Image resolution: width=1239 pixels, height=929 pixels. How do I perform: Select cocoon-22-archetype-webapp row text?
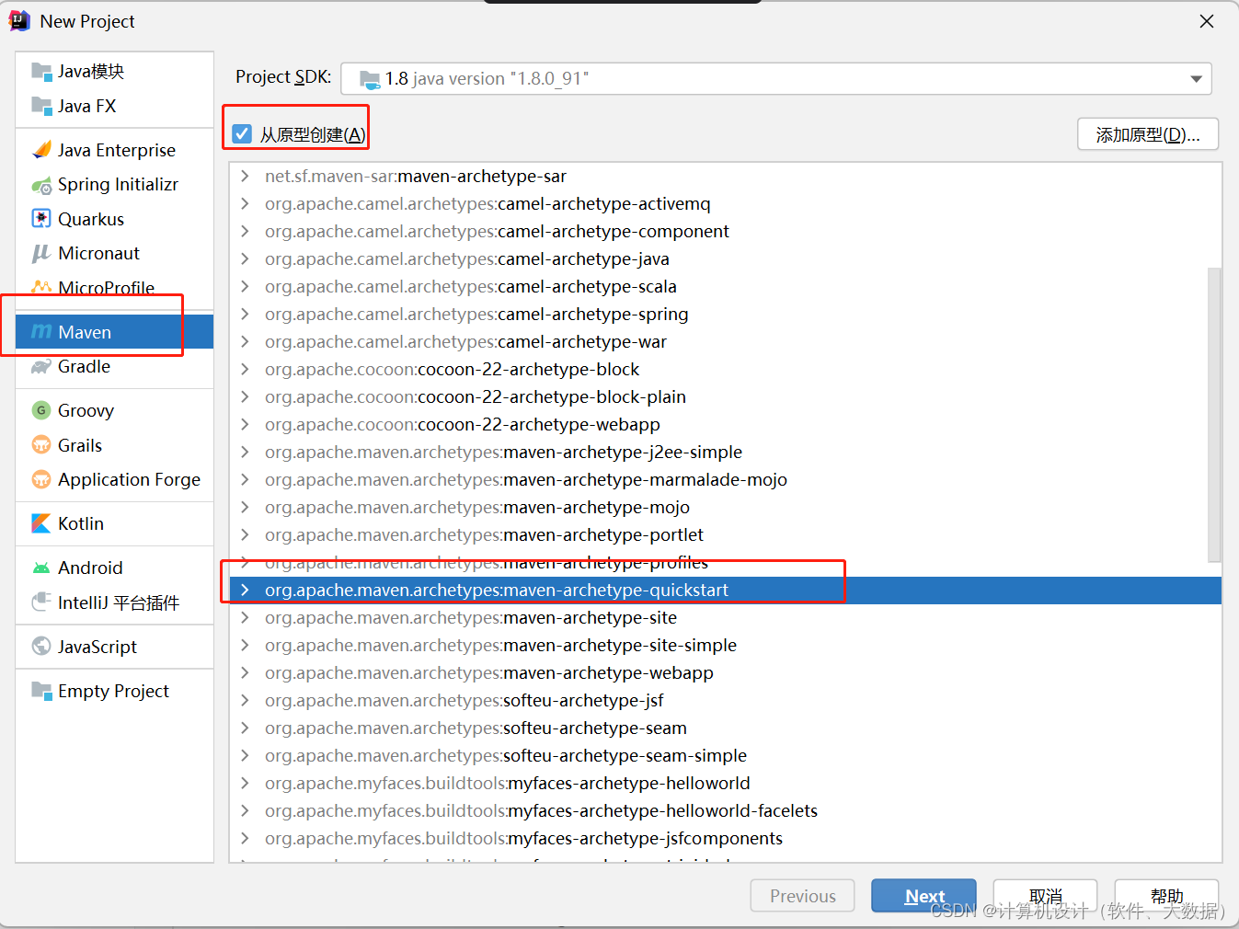click(x=463, y=424)
